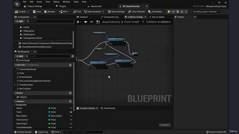Viewport: 239px width, 134px height.
Task: Open the Edit menu
Action: pyautogui.click(x=31, y=2)
